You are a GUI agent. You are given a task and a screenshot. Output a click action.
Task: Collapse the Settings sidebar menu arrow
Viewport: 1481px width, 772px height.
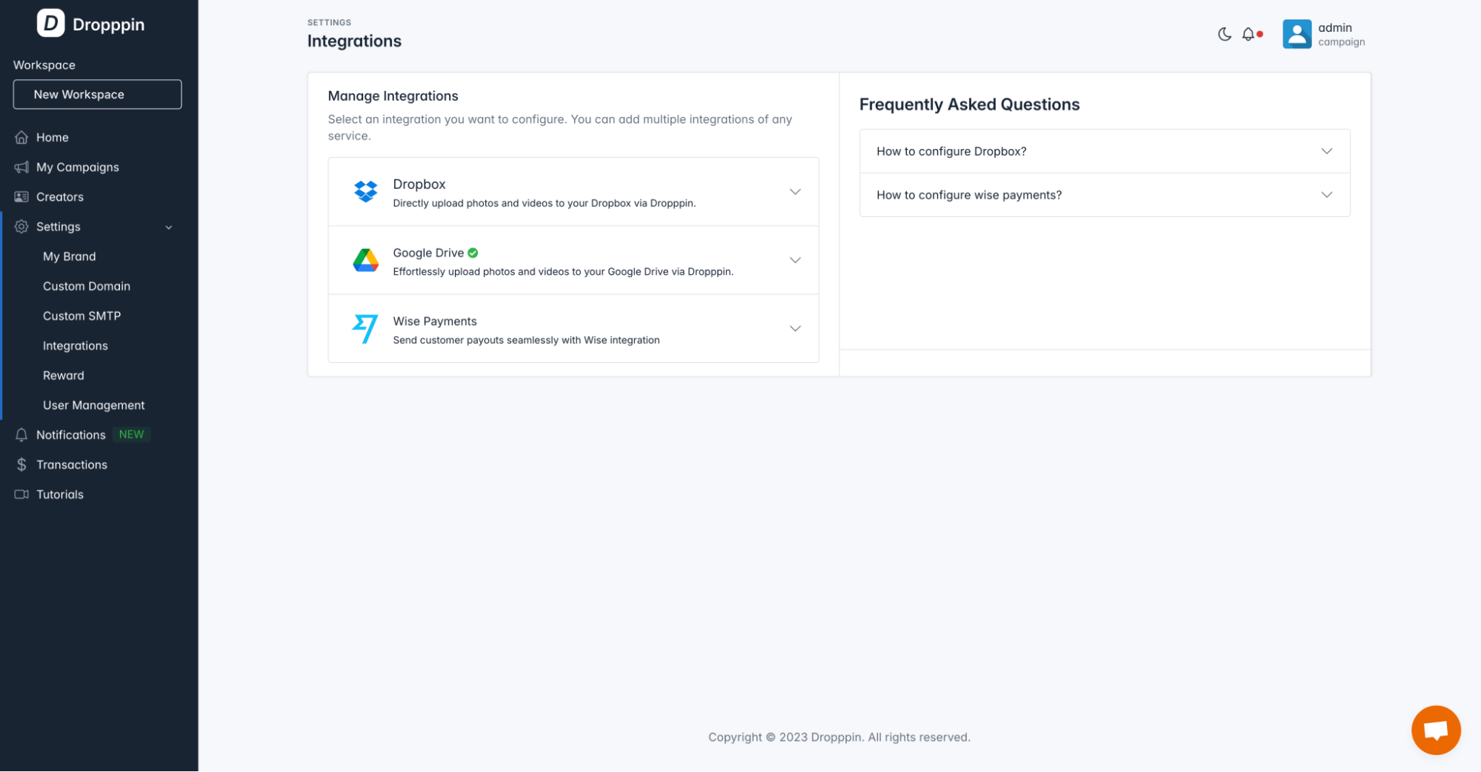coord(169,227)
